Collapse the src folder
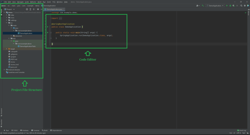The image size is (250, 135). click(7, 23)
